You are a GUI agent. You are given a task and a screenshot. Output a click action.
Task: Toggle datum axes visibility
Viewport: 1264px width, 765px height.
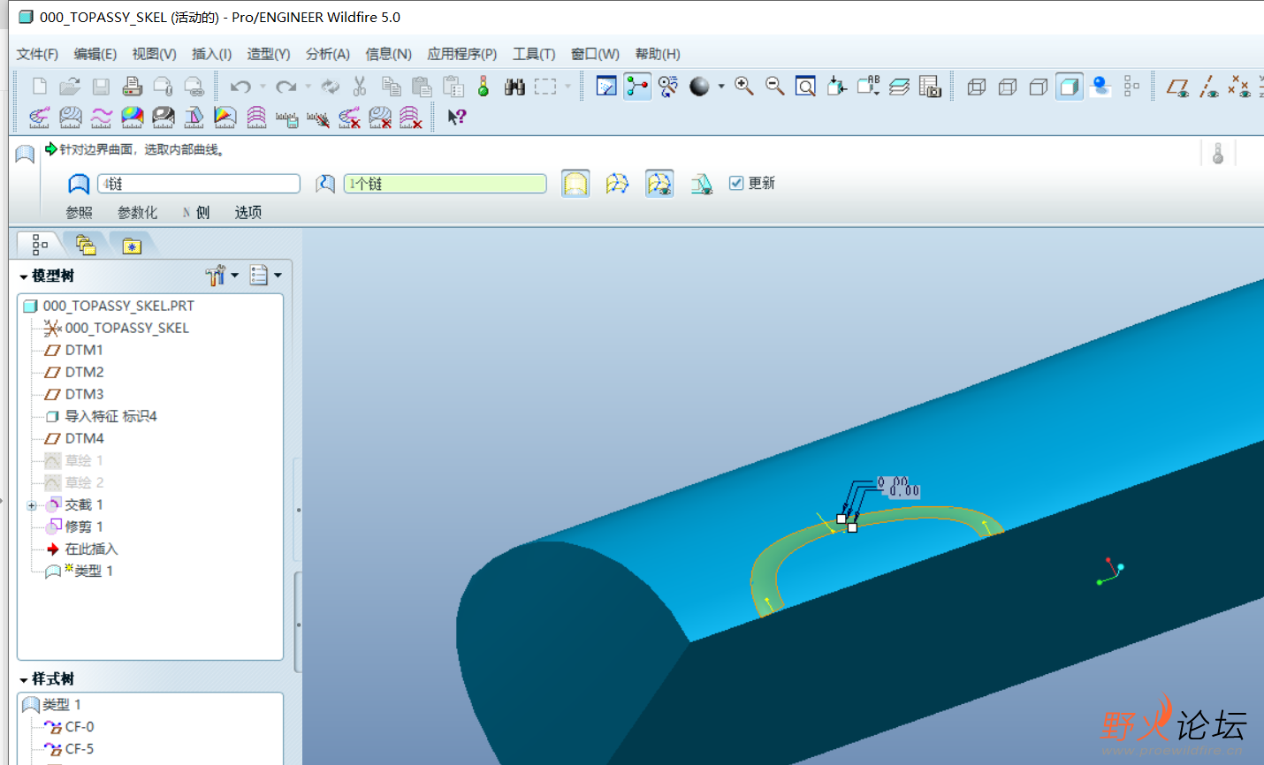(x=1209, y=87)
